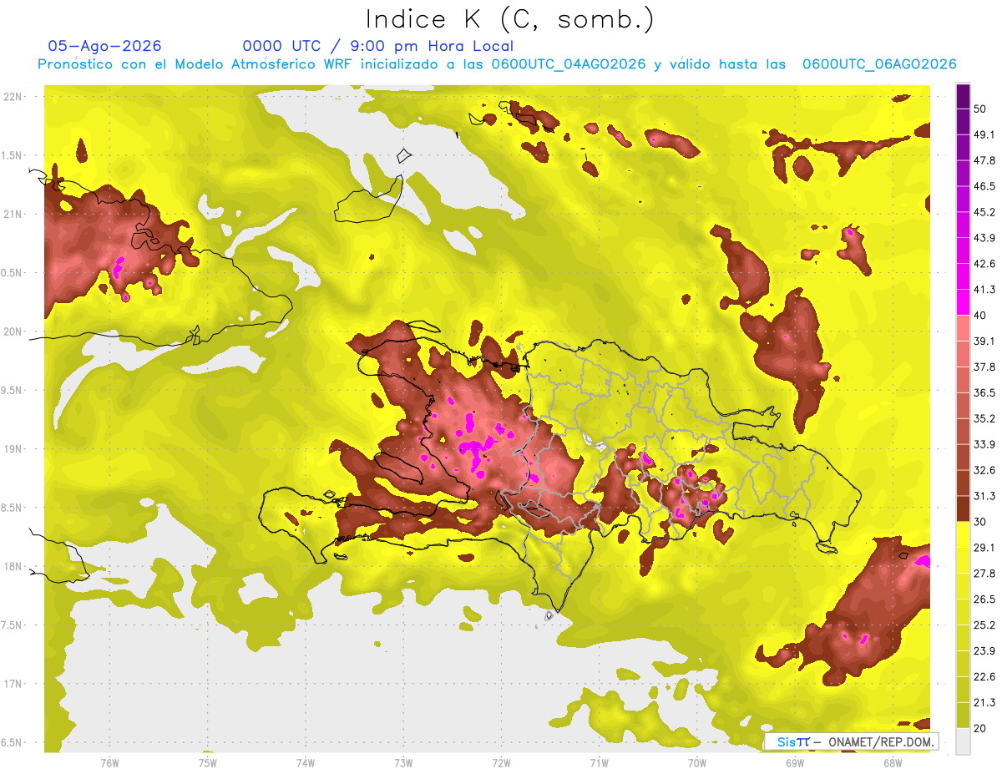This screenshot has width=1002, height=774.
Task: Click the "20N" latitude label
Action: [x=13, y=332]
